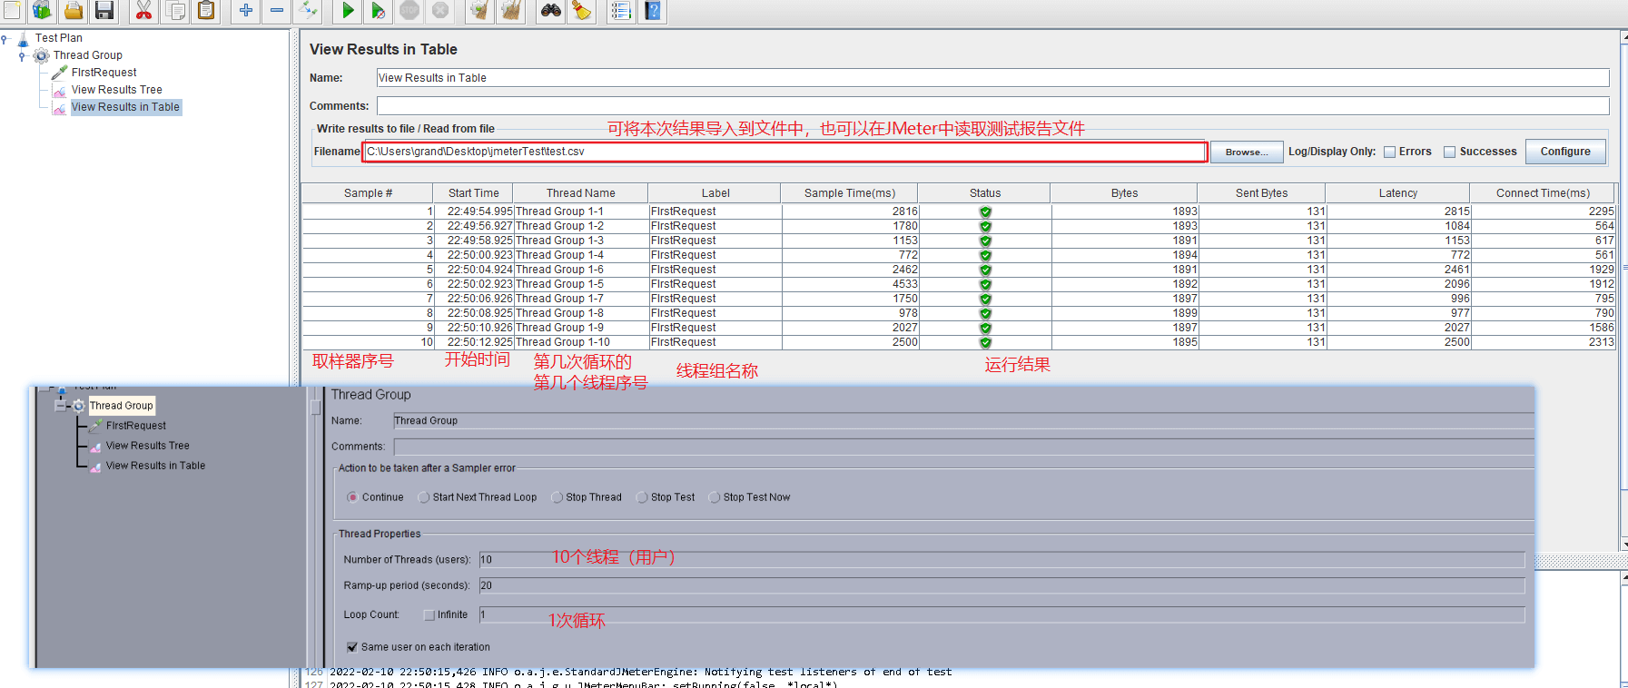Sort by the Latency column header
1628x688 pixels.
coord(1398,193)
